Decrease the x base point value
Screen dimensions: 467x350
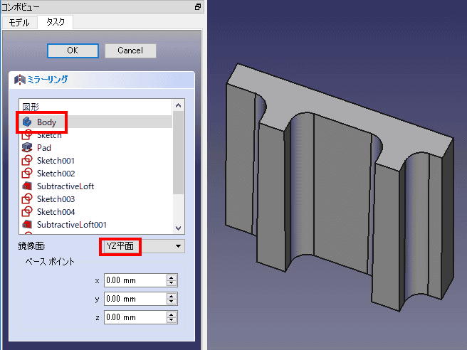click(172, 283)
